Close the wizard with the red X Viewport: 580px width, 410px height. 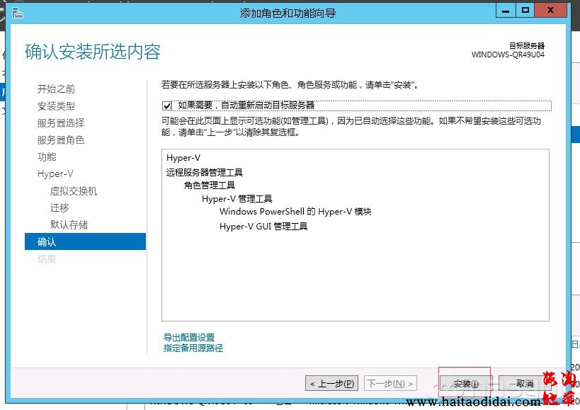coord(551,10)
